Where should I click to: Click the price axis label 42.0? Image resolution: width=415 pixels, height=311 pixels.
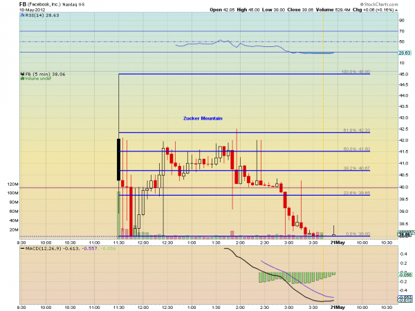(x=403, y=140)
